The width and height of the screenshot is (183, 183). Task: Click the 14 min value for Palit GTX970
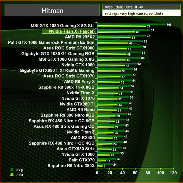coord(109,161)
